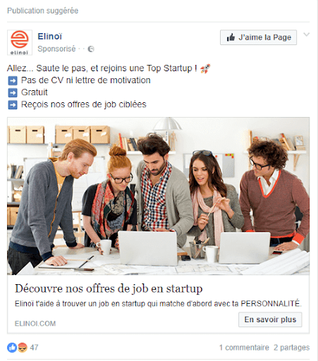Viewport: 318px width, 361px height.
Task: Click arrow emoji beside Pas de CV line
Action: [13, 80]
